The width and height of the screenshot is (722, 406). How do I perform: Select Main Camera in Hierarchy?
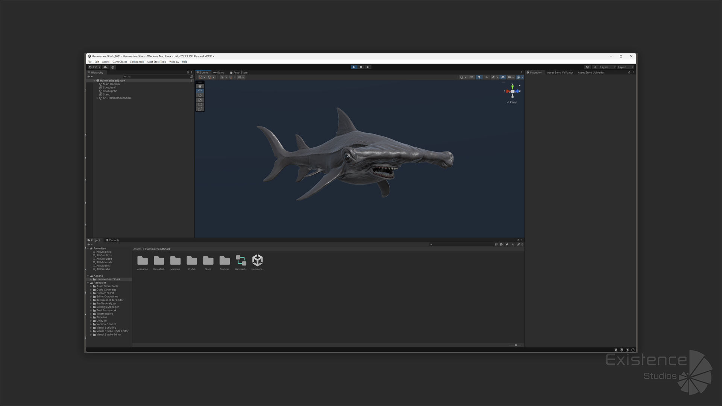click(111, 84)
